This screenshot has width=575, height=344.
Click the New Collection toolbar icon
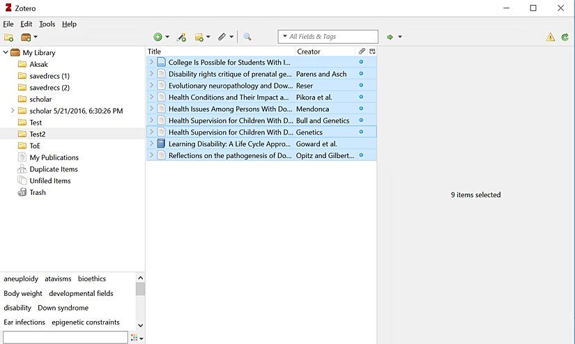tap(8, 37)
